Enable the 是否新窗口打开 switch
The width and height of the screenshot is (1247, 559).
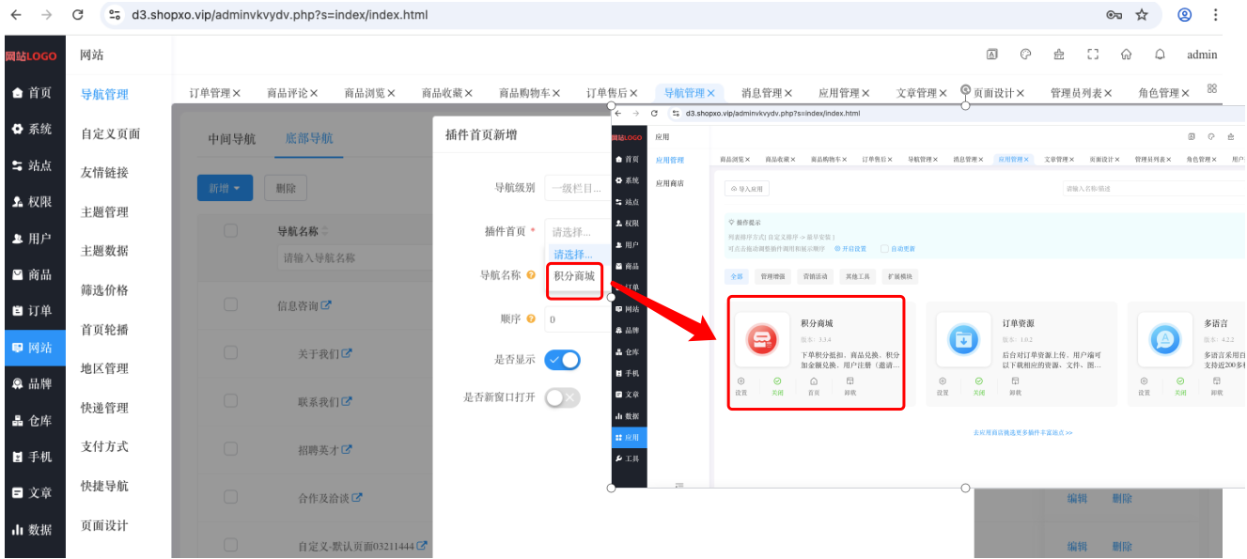tap(562, 397)
